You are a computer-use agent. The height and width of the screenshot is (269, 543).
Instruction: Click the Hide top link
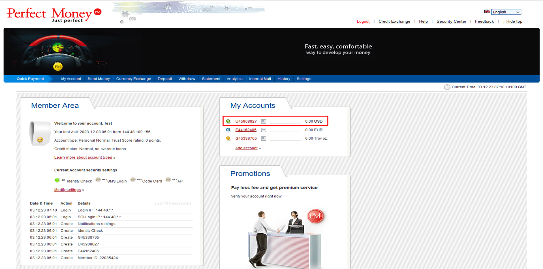(x=514, y=21)
